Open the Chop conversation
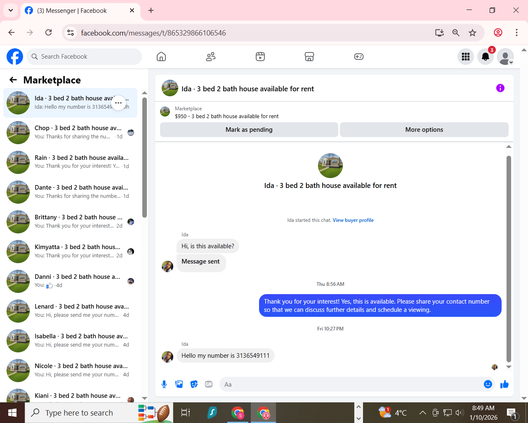The width and height of the screenshot is (528, 423). tap(71, 133)
